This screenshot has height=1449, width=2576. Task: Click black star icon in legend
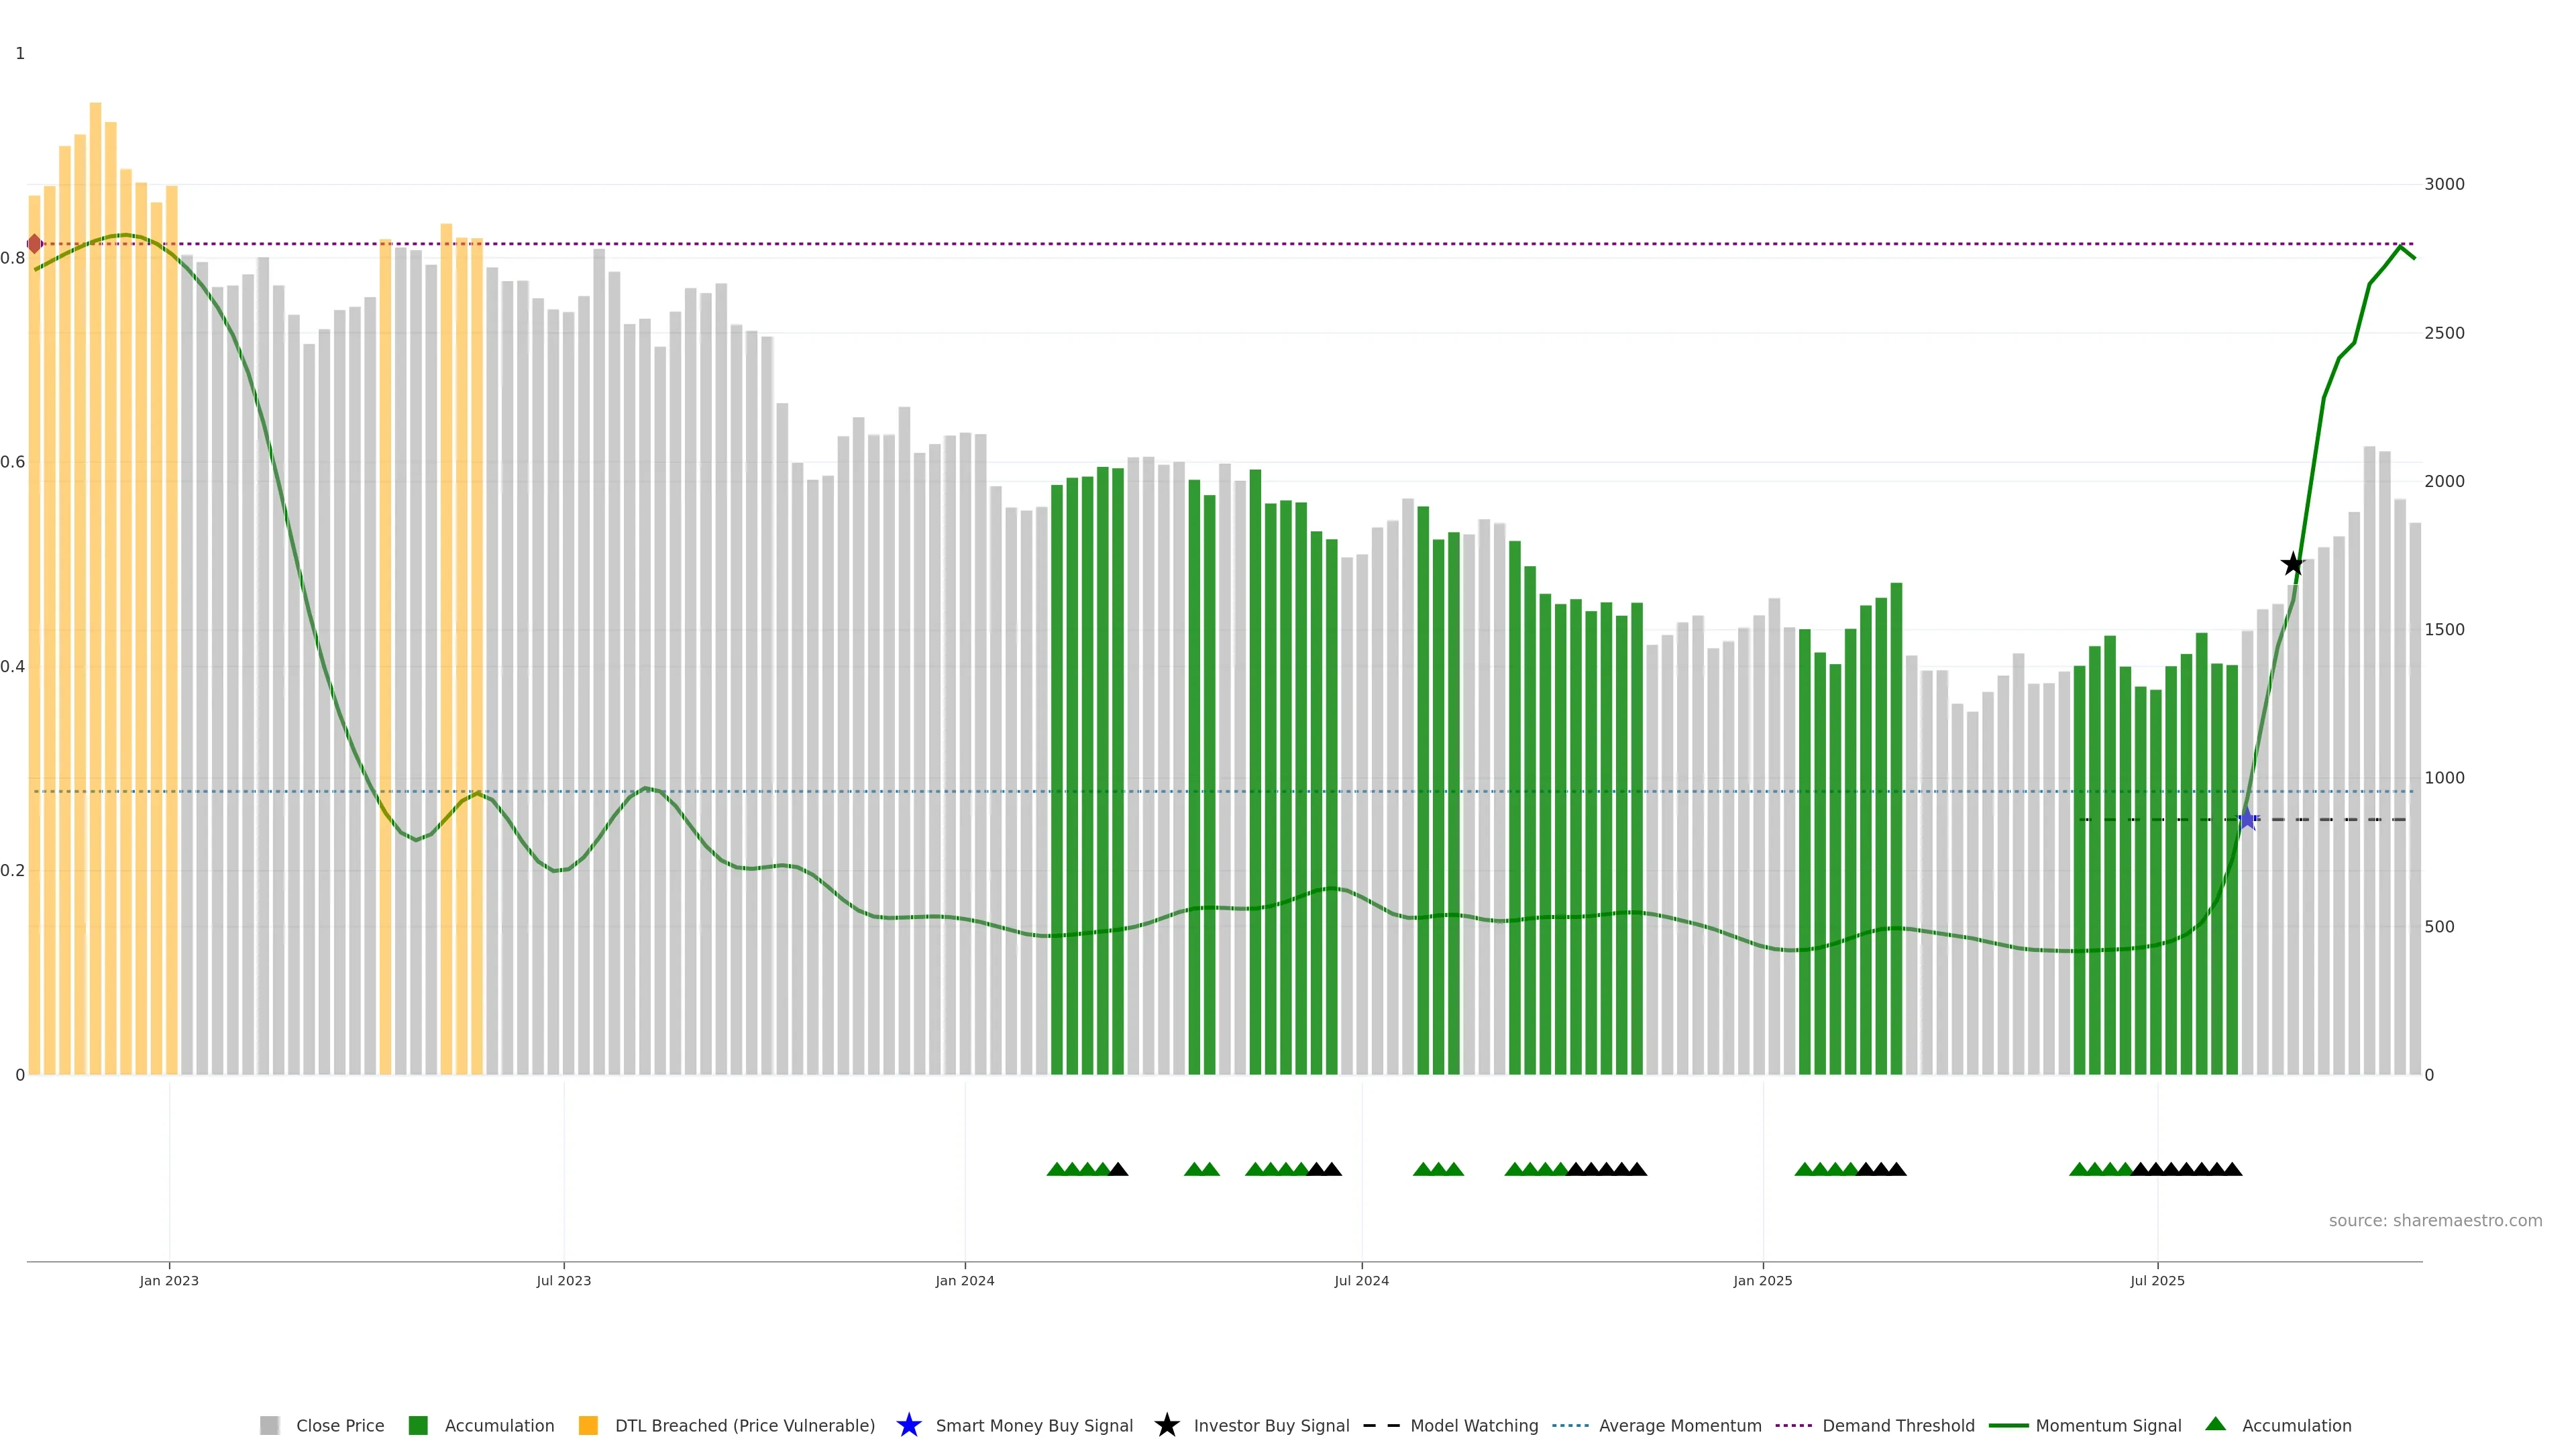pos(1166,1425)
